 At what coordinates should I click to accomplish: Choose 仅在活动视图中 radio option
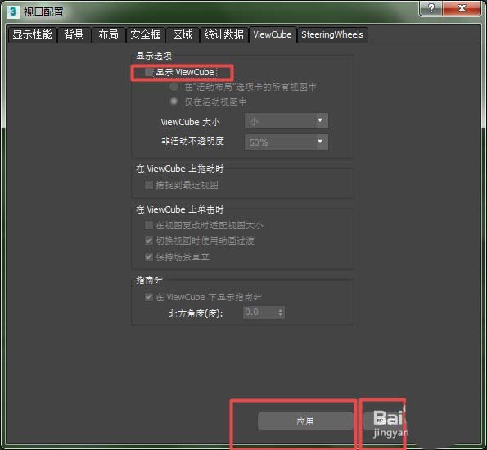pyautogui.click(x=174, y=101)
